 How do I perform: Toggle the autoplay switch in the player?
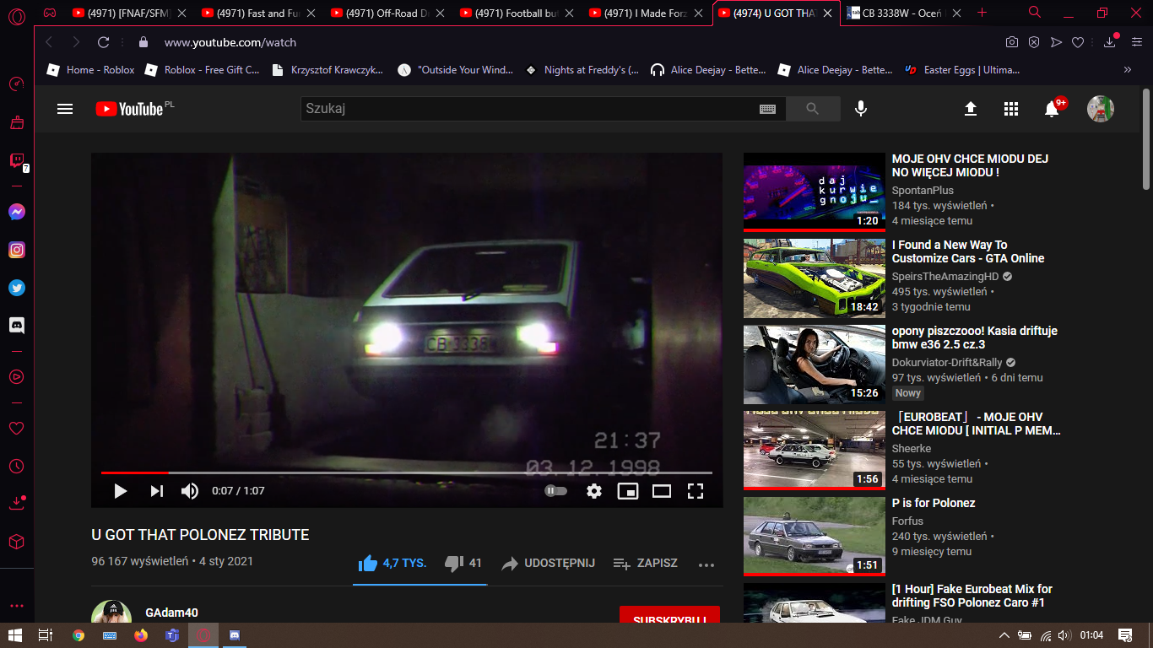point(555,491)
